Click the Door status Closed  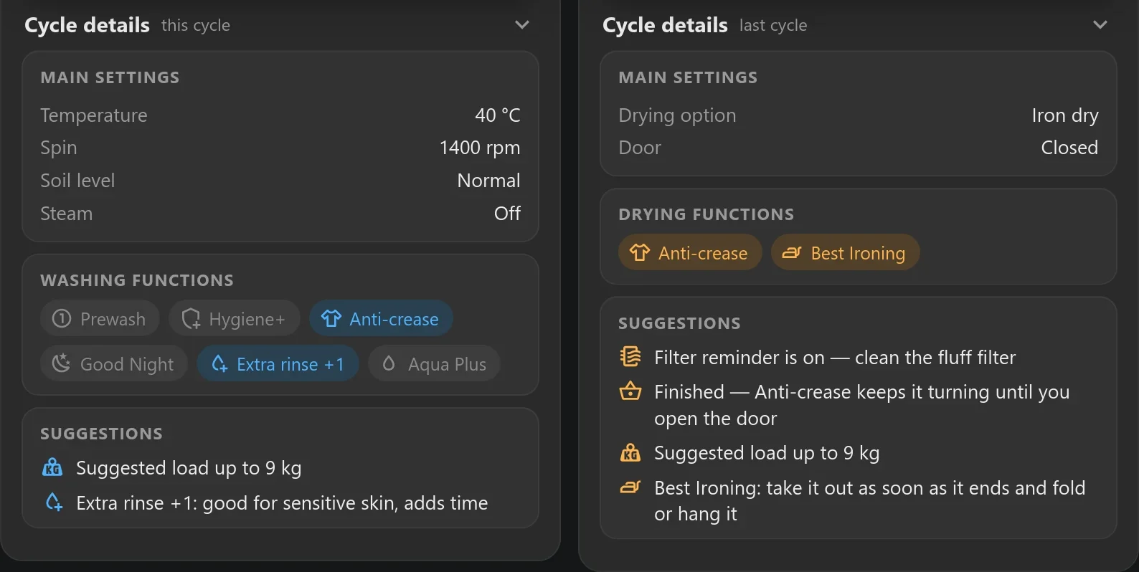point(1069,148)
